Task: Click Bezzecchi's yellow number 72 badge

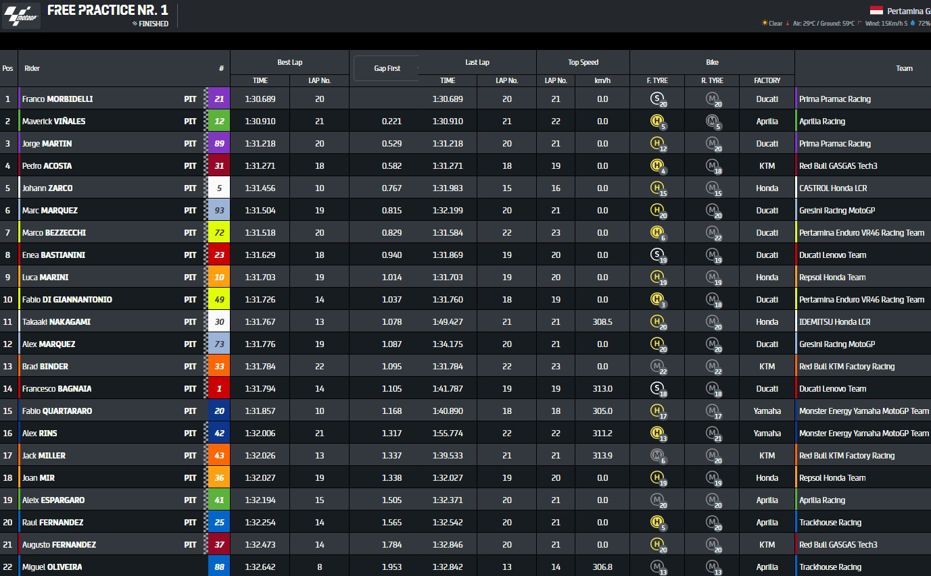Action: 219,233
